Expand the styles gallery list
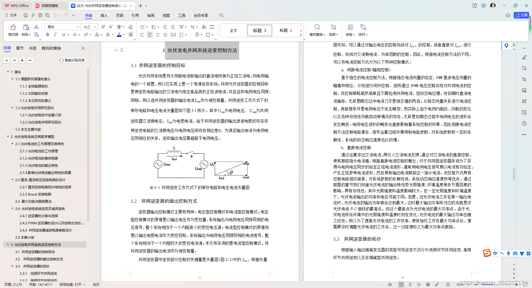Viewport: 532px width, 288px height. click(x=301, y=35)
